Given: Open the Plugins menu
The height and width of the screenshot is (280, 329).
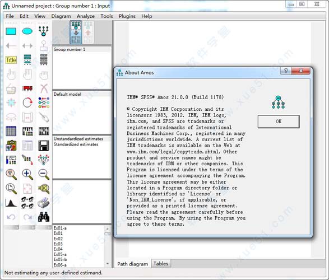Looking at the screenshot, I should (127, 16).
